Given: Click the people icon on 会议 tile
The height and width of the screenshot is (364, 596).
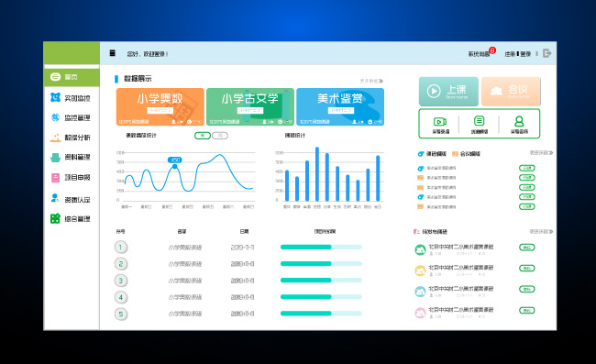Looking at the screenshot, I should pos(496,91).
